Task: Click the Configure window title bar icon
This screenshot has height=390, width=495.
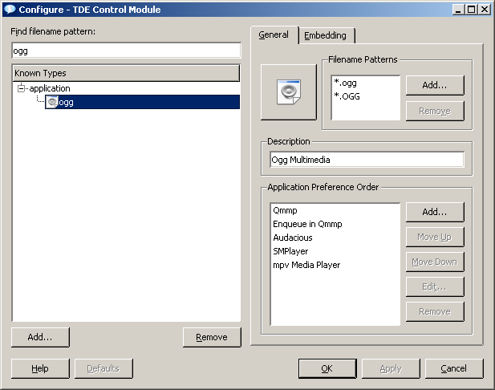Action: click(x=10, y=10)
